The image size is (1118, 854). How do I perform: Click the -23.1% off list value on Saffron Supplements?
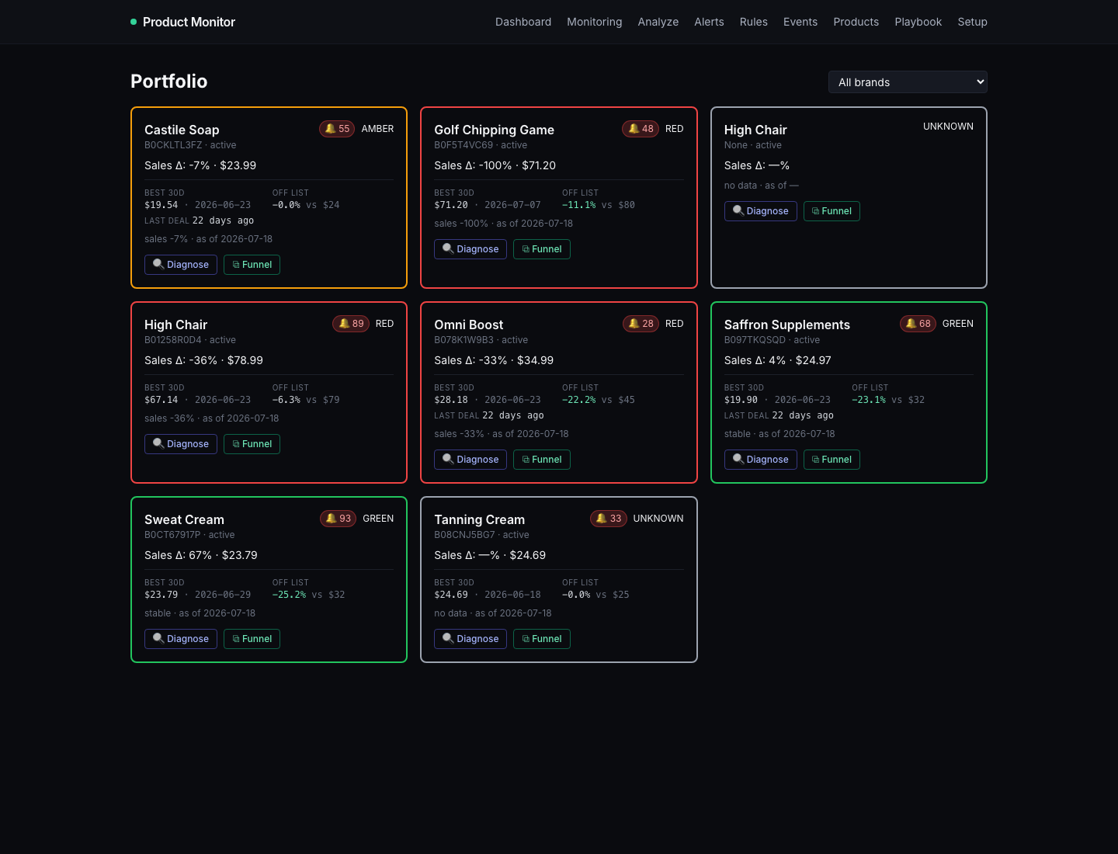pos(869,400)
